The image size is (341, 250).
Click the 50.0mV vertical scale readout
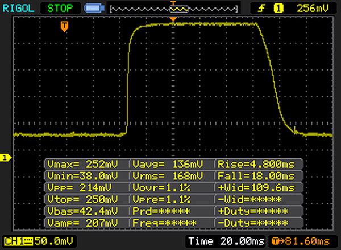click(54, 241)
